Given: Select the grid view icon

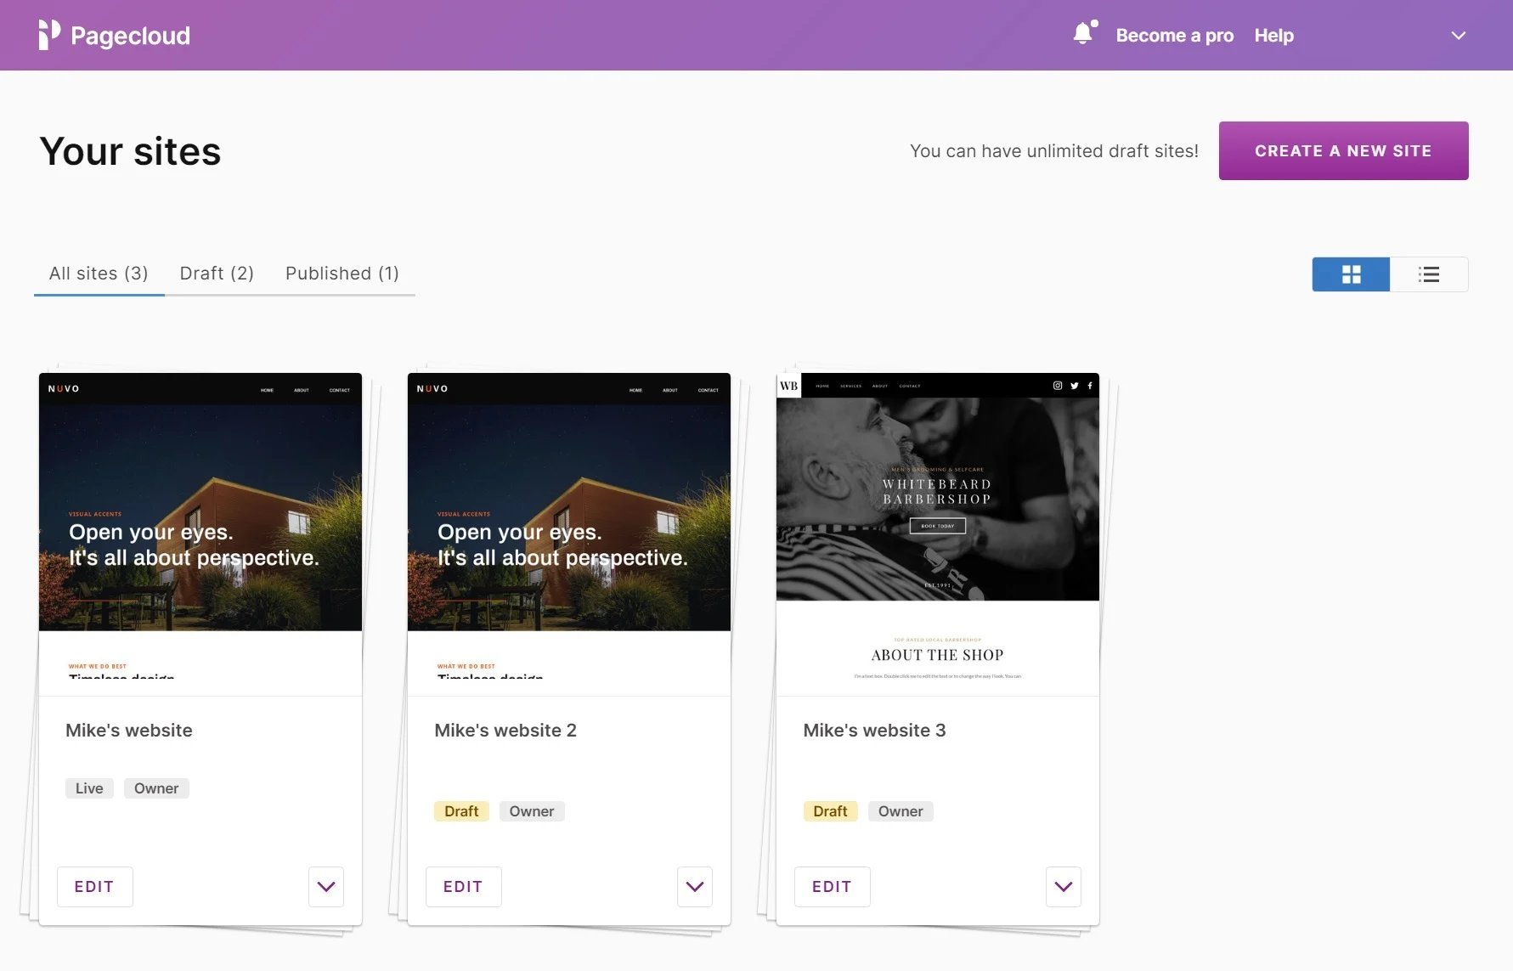Looking at the screenshot, I should tap(1351, 274).
